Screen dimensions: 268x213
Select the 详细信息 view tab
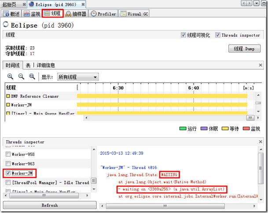[46, 65]
